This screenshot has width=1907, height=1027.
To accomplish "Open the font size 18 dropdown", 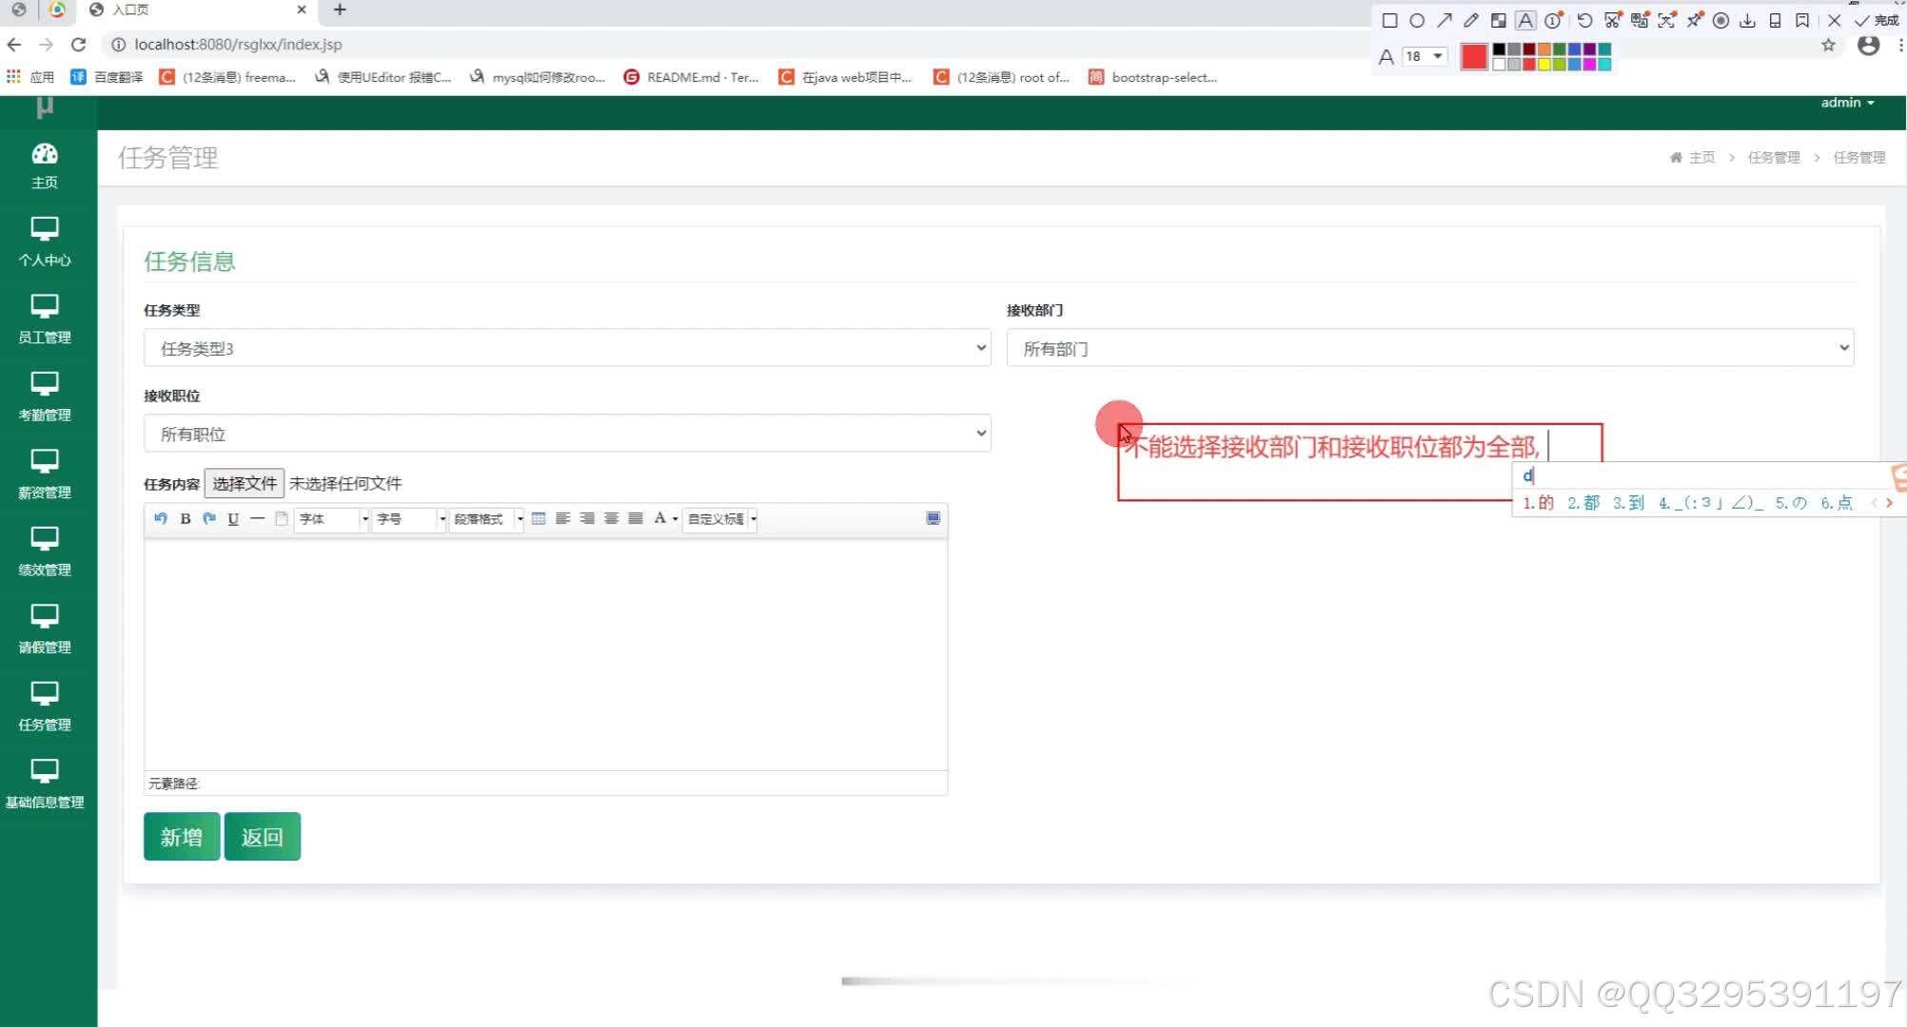I will pos(1425,56).
